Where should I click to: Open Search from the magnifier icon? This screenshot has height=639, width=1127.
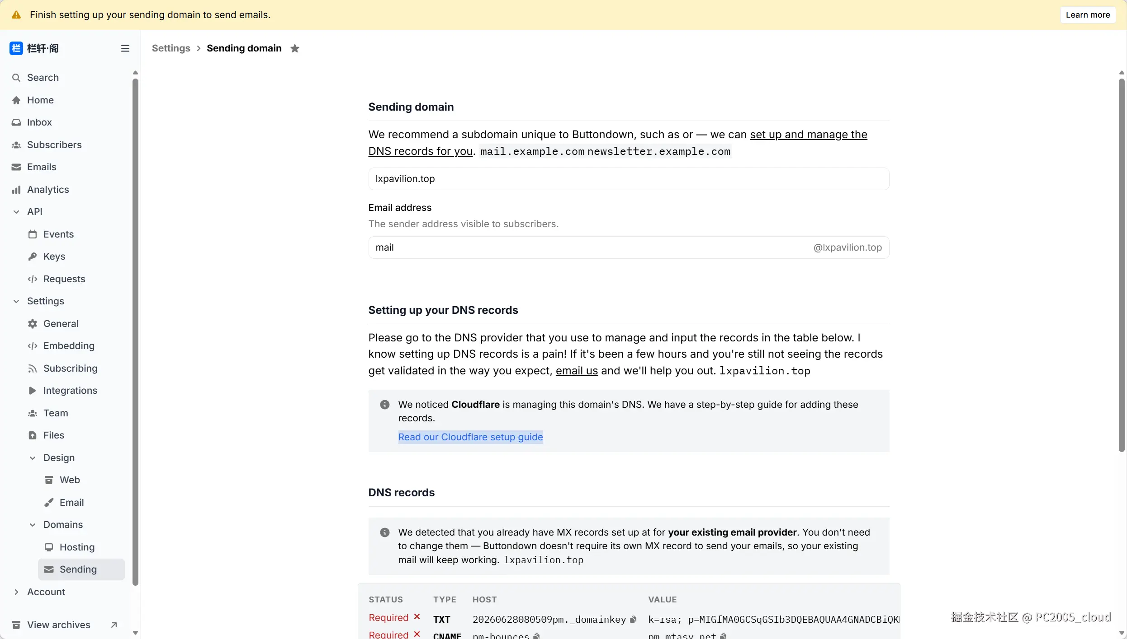(x=16, y=78)
